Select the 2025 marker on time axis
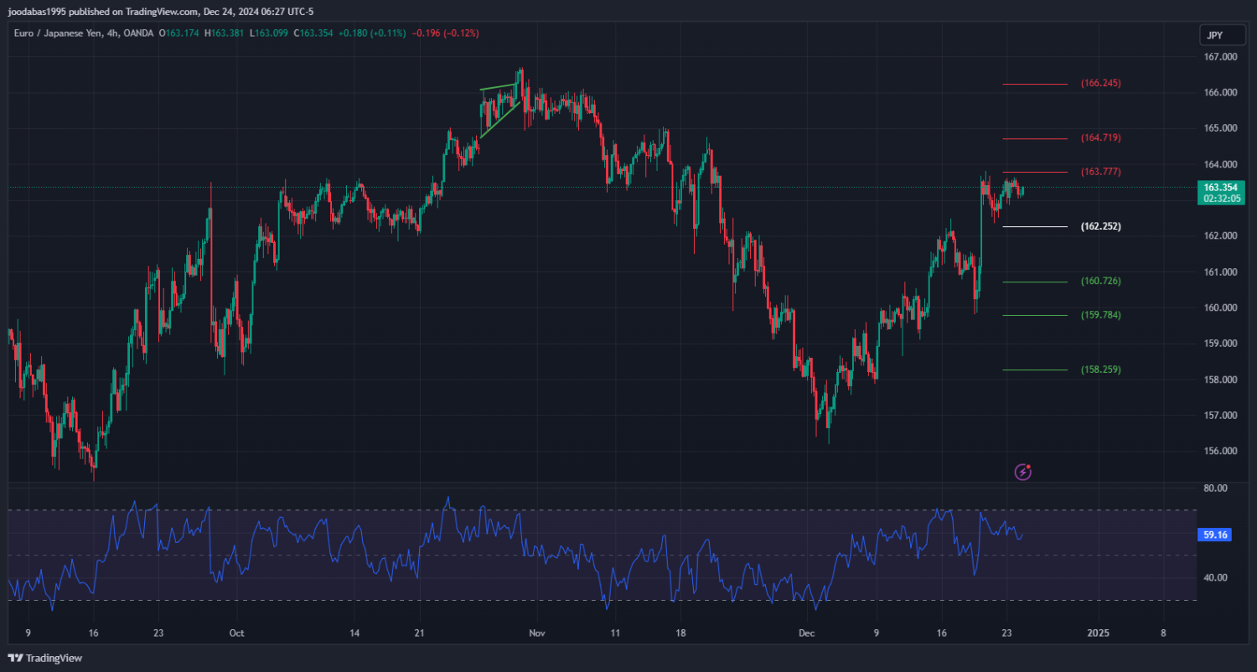This screenshot has height=672, width=1257. [1098, 633]
